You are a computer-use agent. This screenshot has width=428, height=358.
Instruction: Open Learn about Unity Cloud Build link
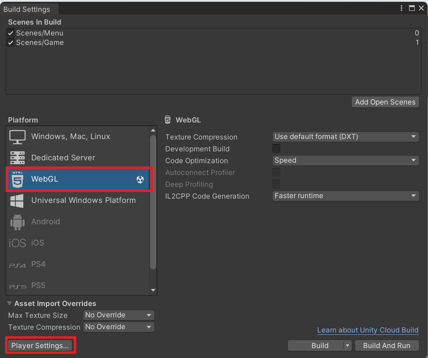[367, 330]
